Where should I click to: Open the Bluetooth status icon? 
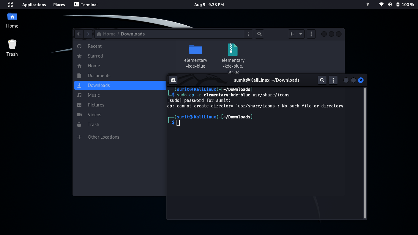pyautogui.click(x=368, y=5)
